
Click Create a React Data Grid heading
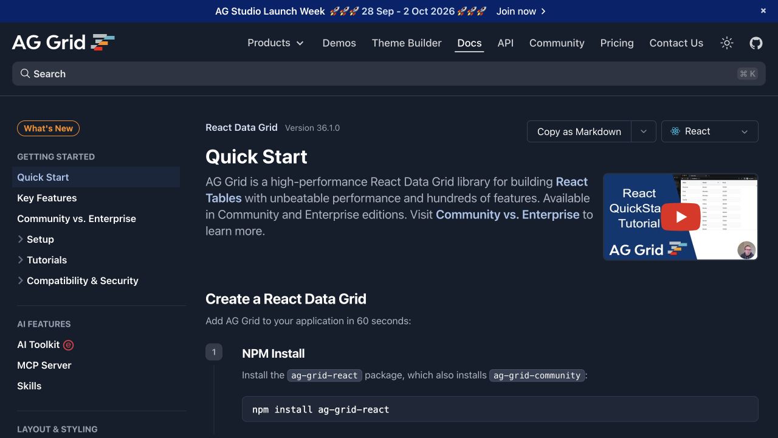(286, 299)
